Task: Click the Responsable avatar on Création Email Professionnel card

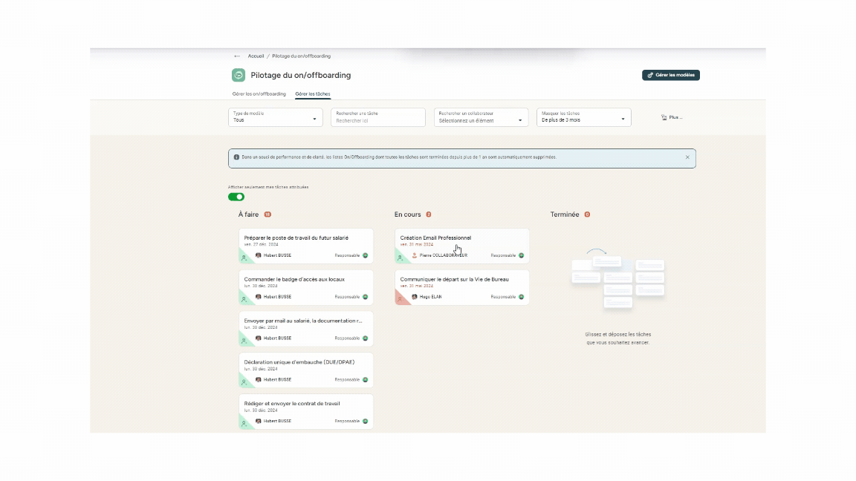Action: tap(521, 255)
